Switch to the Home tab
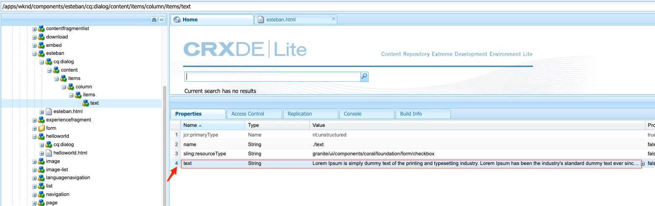655x206 pixels. 212,20
